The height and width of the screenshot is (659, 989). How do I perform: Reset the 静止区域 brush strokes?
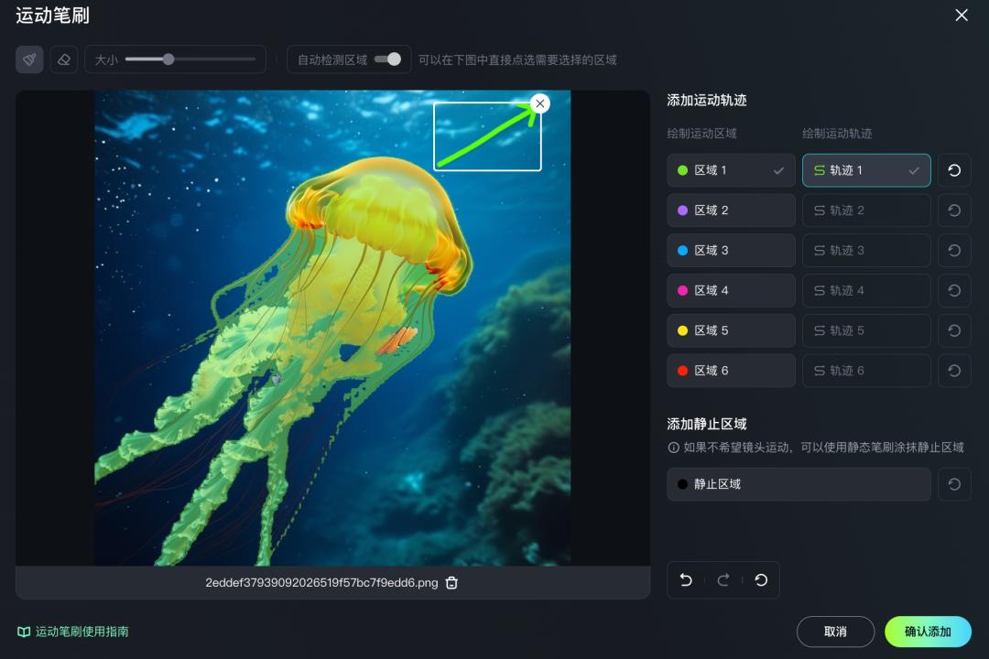pyautogui.click(x=954, y=484)
